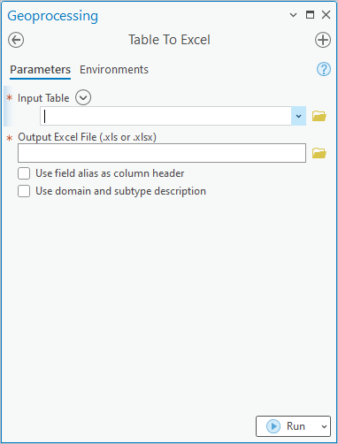Select the Parameters tab
338x444 pixels.
[41, 70]
